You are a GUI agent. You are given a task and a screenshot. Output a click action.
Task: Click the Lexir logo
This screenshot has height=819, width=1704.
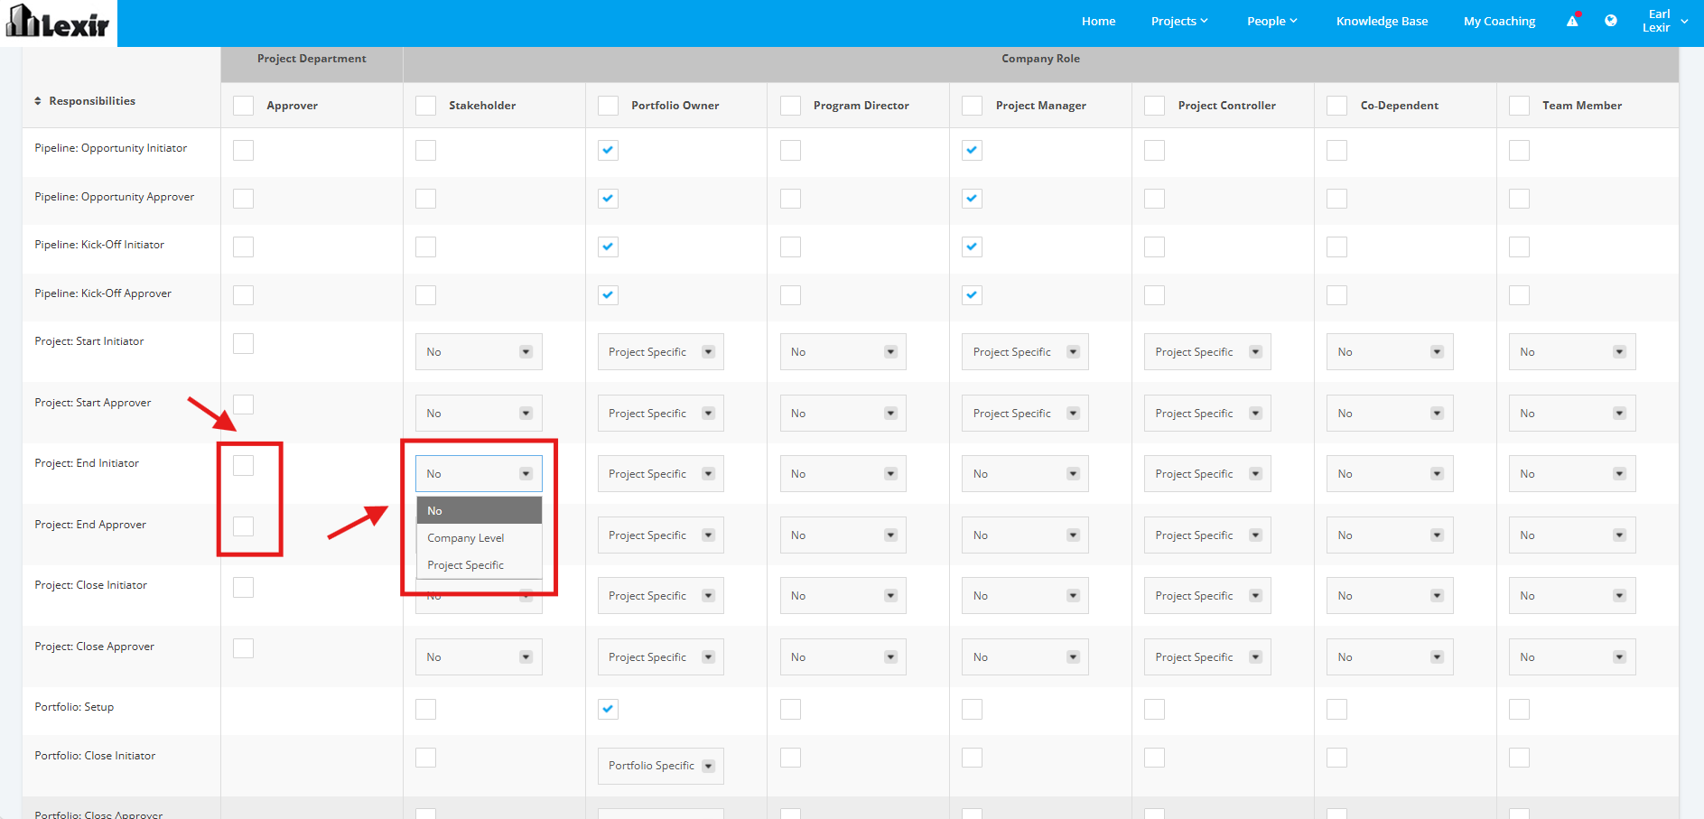coord(58,22)
